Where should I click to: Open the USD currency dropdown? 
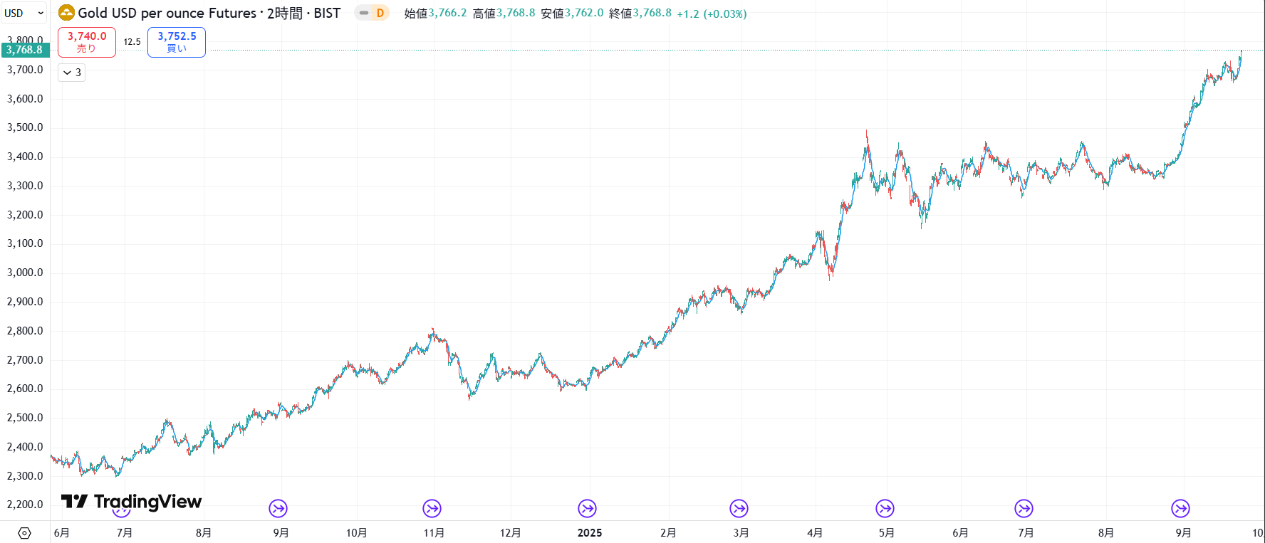click(24, 13)
